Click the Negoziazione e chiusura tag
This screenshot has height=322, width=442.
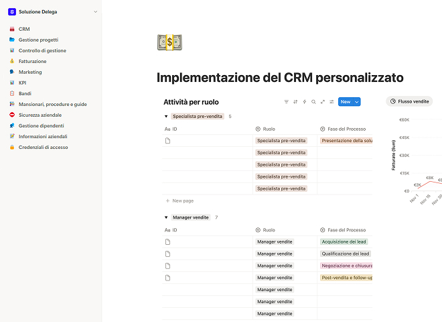[346, 266]
